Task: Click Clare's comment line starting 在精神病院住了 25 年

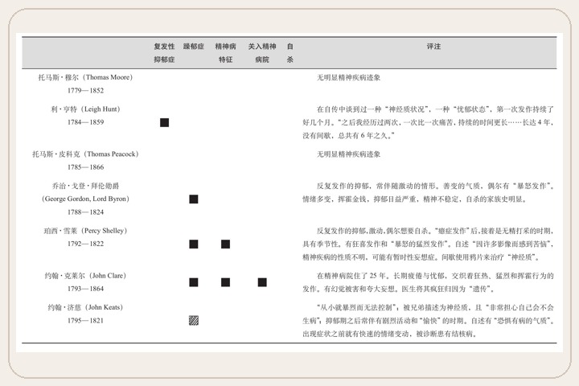Action: [435, 276]
